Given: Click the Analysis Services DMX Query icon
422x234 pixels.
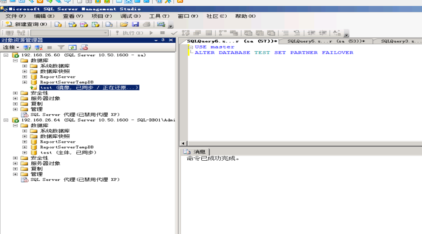Looking at the screenshot, I should [x=84, y=24].
